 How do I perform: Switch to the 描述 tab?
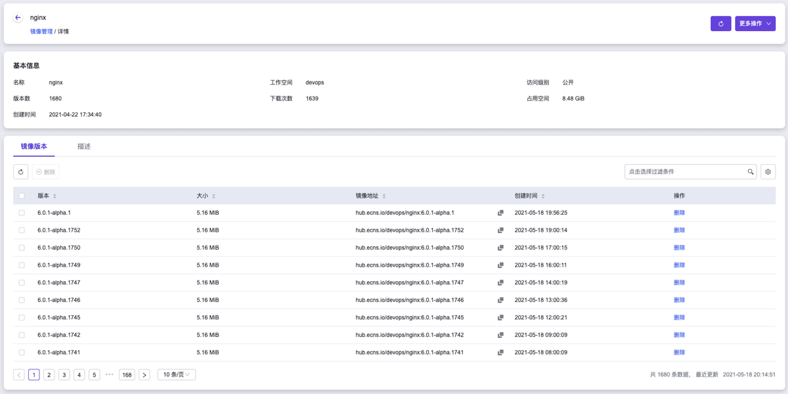pos(84,146)
